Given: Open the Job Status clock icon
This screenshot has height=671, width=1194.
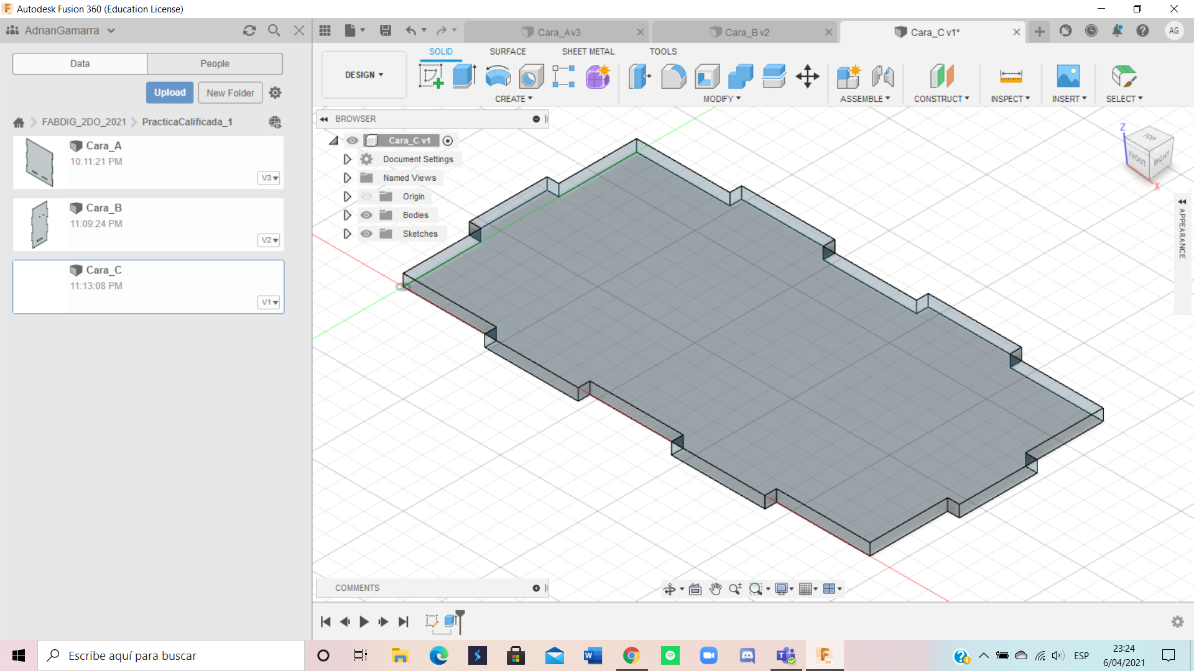Looking at the screenshot, I should (1091, 30).
